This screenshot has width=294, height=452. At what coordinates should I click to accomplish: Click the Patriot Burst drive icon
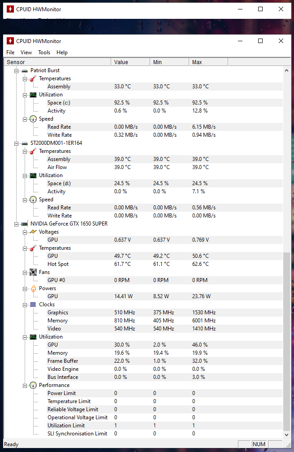(x=24, y=70)
